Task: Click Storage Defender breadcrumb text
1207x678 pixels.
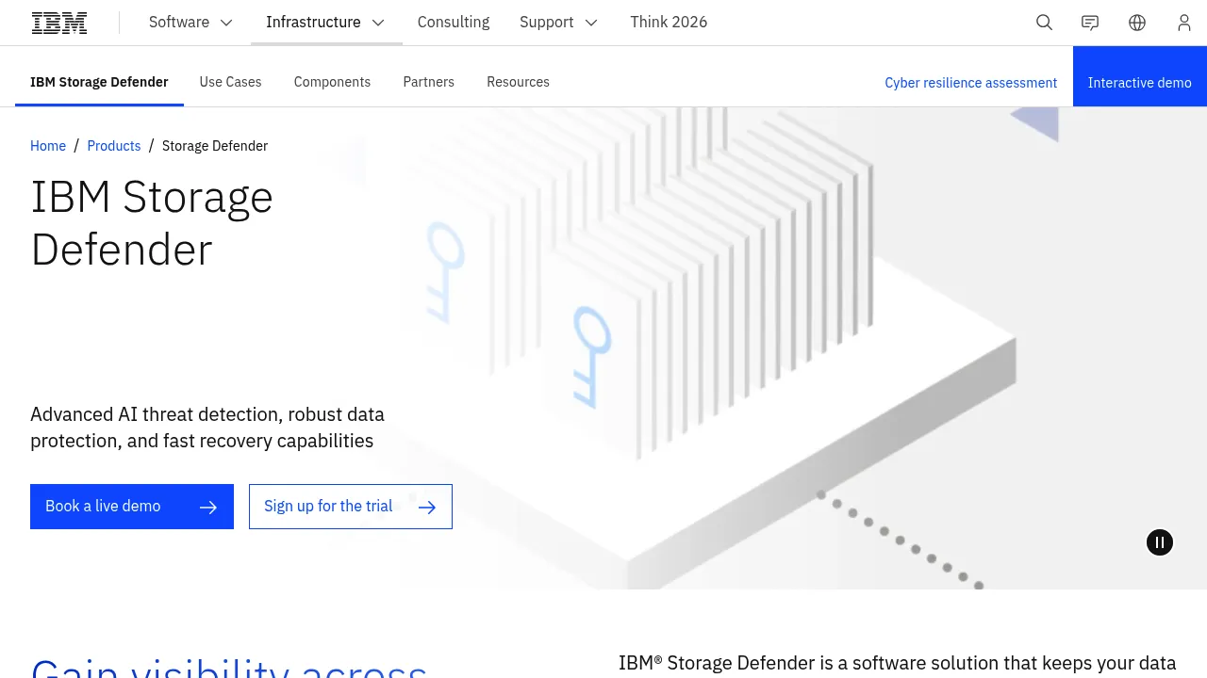Action: tap(215, 146)
